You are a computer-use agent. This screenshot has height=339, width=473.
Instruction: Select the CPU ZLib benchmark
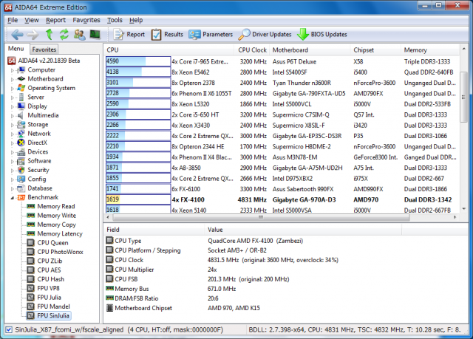click(x=50, y=261)
